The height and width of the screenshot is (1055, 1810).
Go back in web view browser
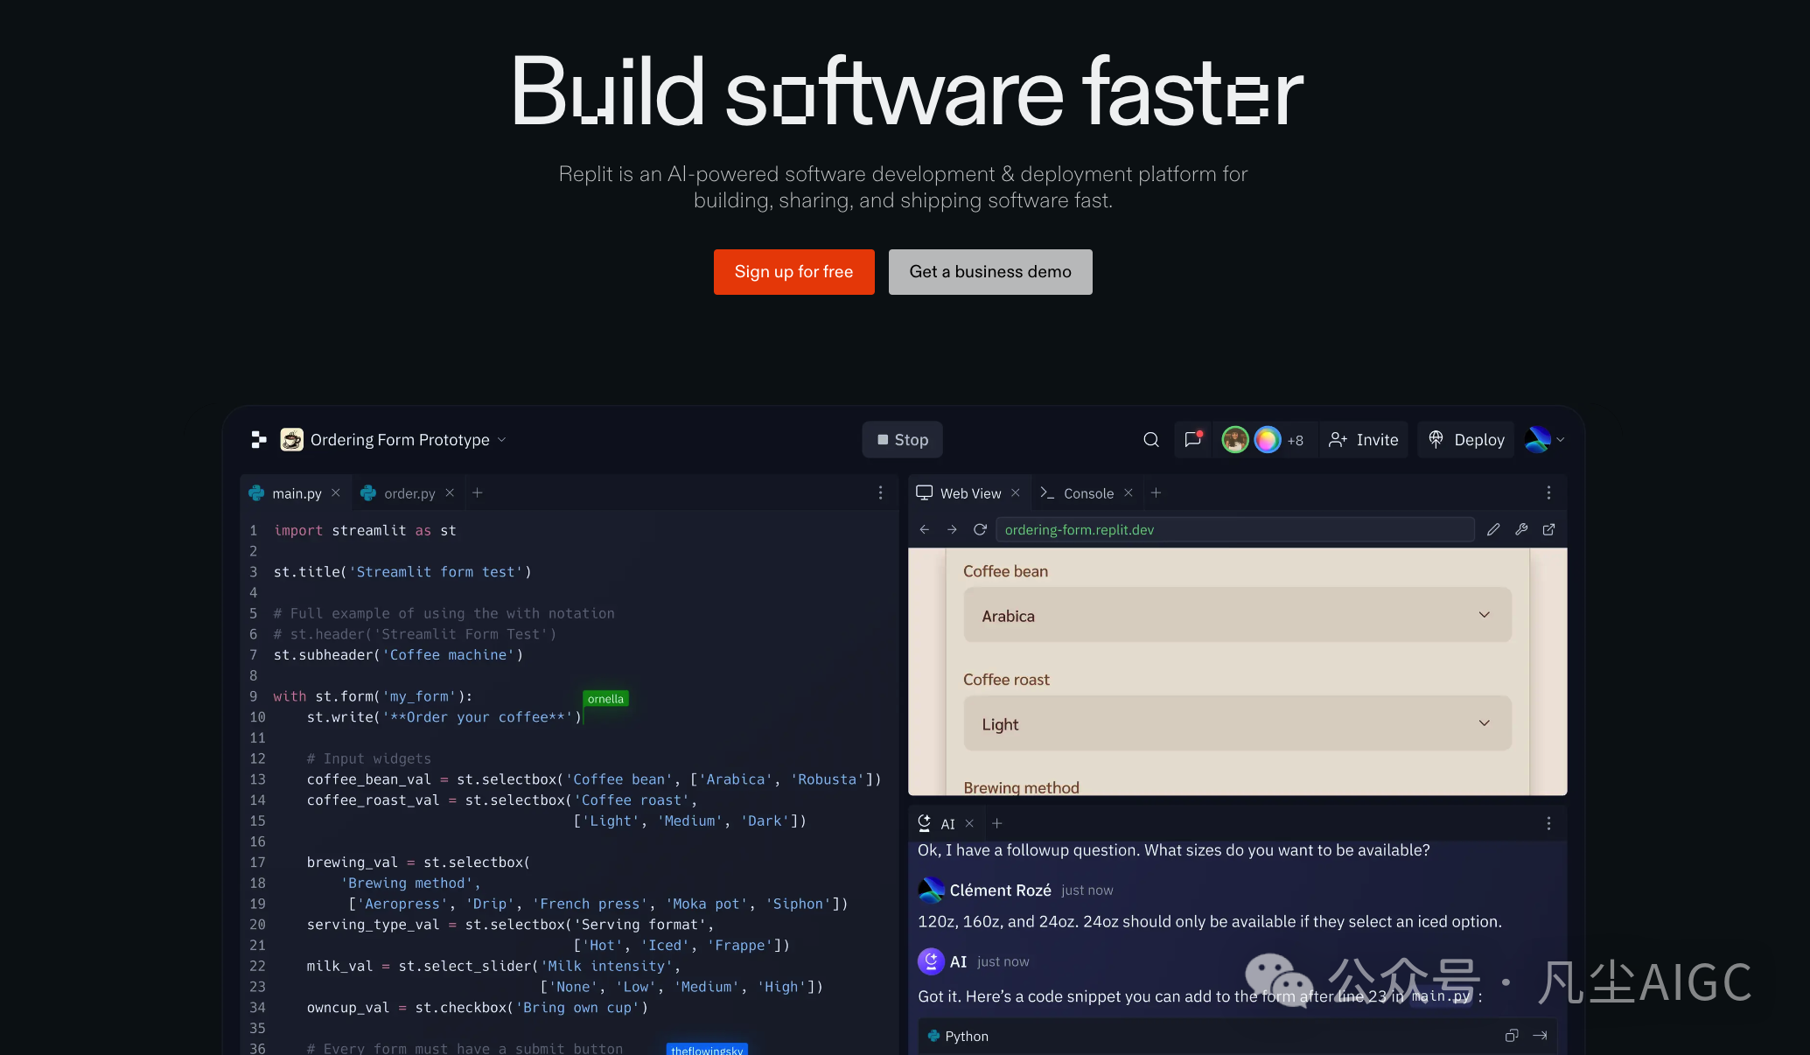pyautogui.click(x=925, y=530)
